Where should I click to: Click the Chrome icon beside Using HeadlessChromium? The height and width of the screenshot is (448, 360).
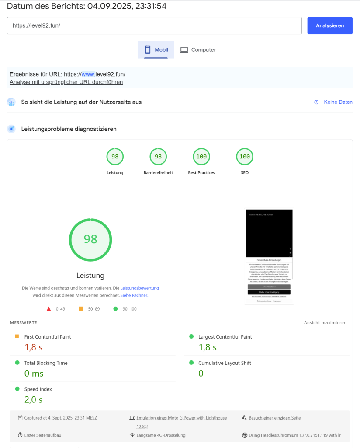coord(245,435)
